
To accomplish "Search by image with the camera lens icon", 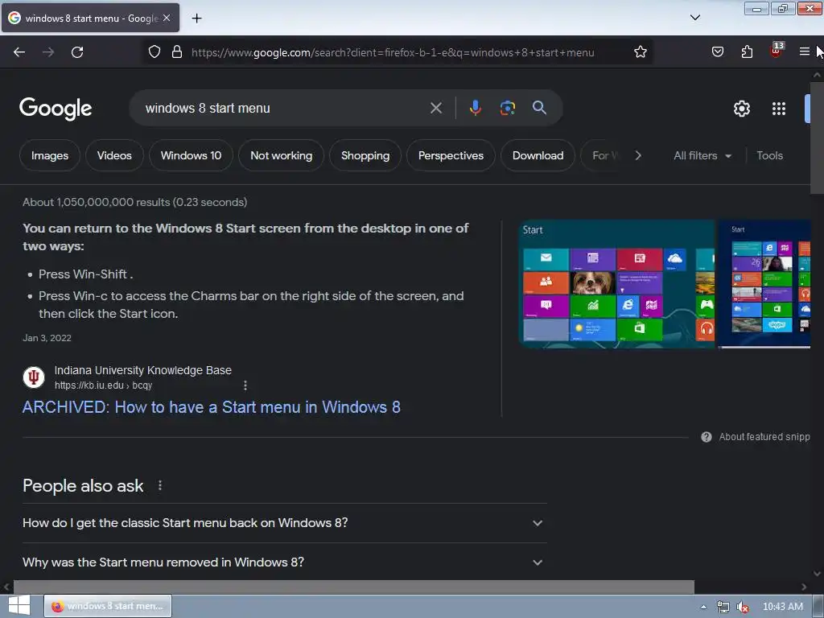I will point(507,109).
